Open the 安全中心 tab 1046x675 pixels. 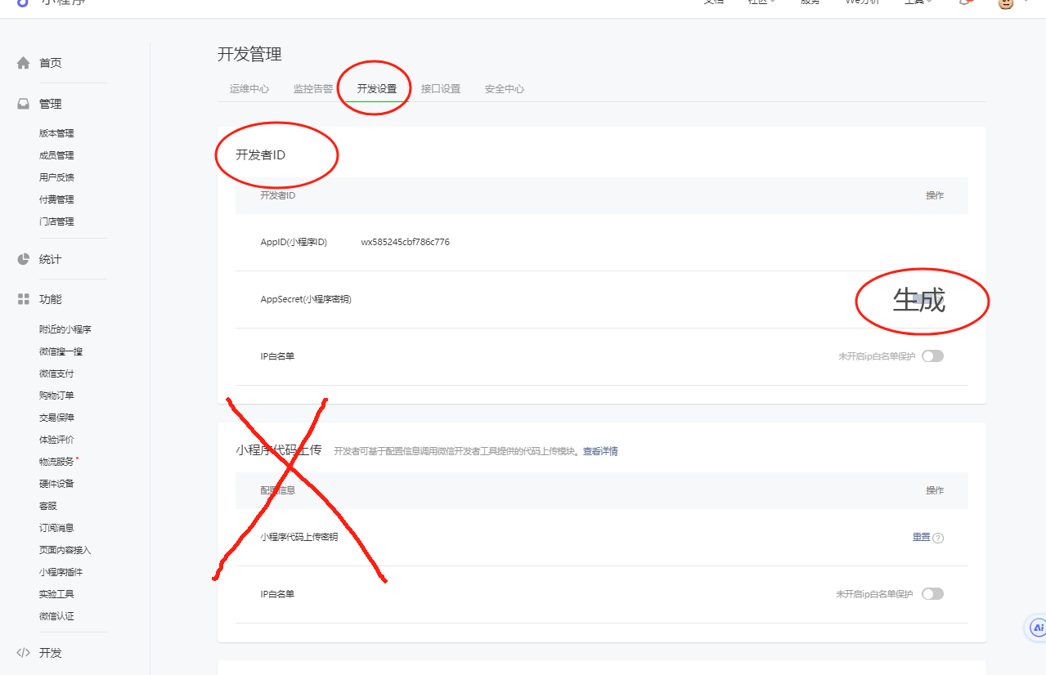coord(504,89)
